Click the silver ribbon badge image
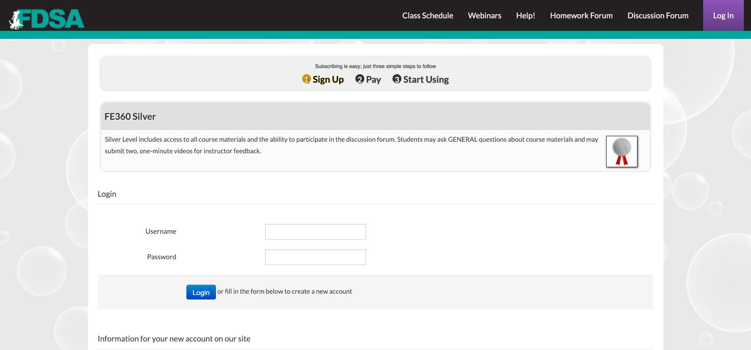This screenshot has width=751, height=350. [x=621, y=152]
